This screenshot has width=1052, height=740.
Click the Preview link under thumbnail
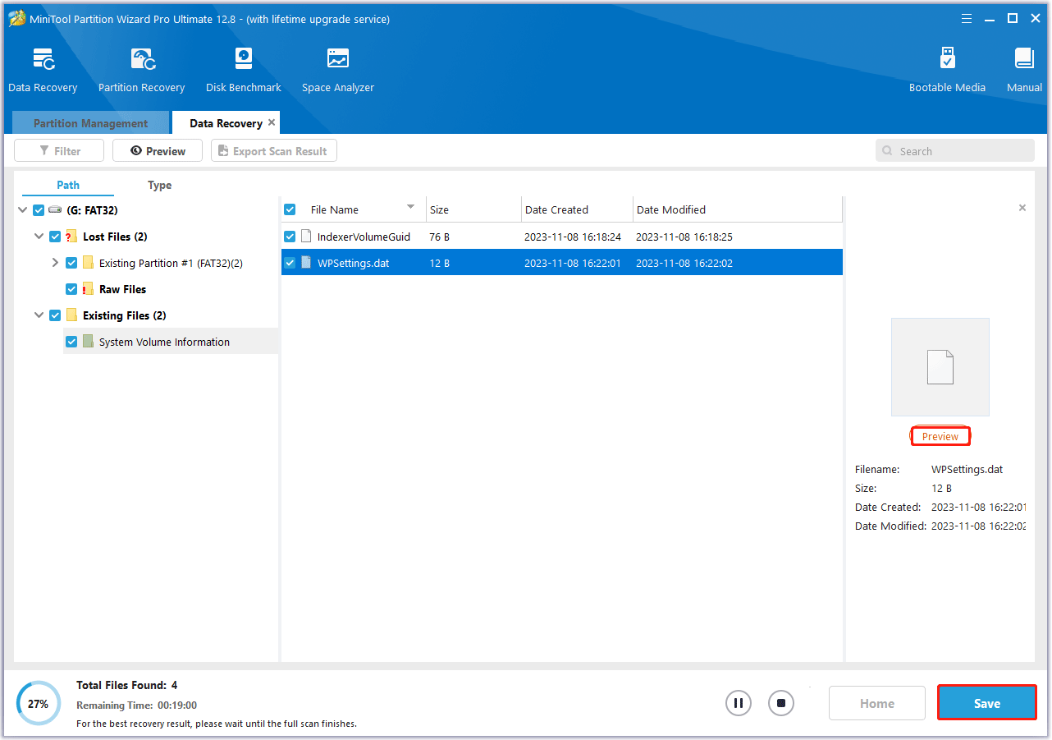pyautogui.click(x=940, y=436)
